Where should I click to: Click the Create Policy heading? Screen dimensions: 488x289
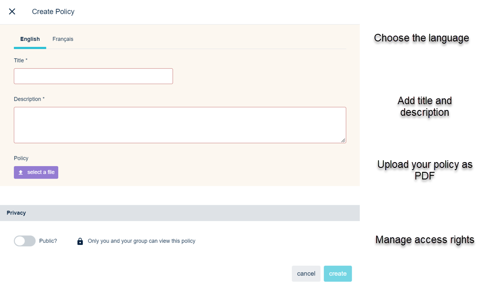coord(53,12)
